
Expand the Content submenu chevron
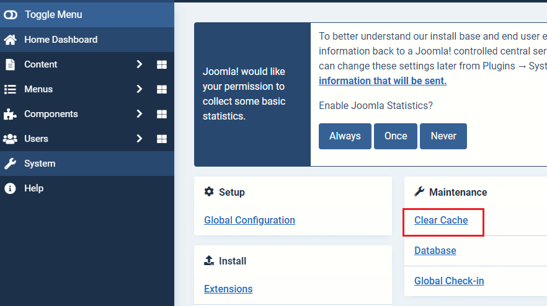[140, 64]
